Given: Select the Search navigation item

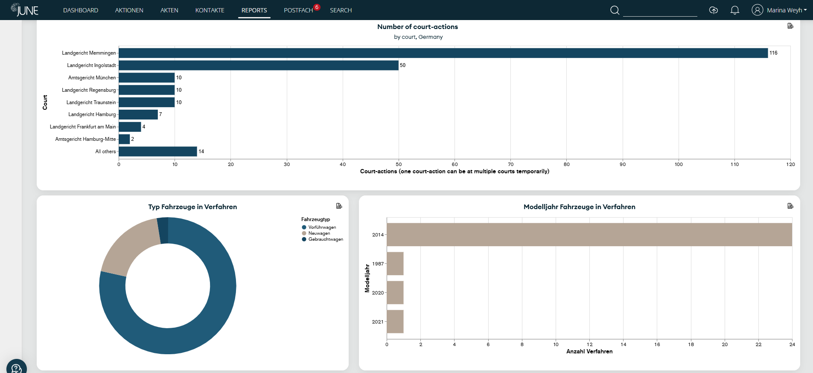Looking at the screenshot, I should pyautogui.click(x=341, y=10).
